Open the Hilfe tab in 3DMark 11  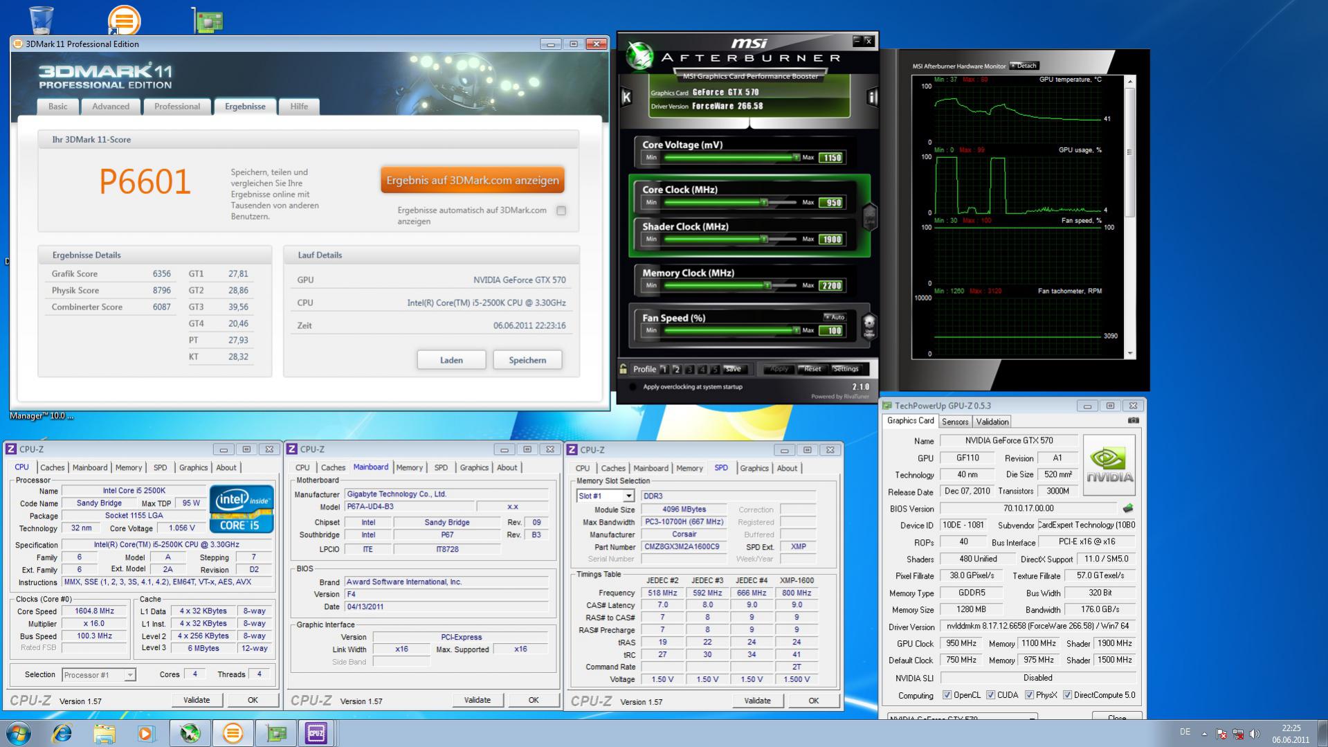299,107
